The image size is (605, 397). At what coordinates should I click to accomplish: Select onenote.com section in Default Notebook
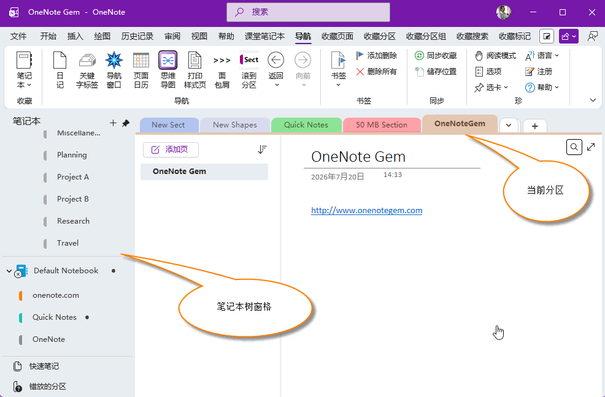[56, 295]
